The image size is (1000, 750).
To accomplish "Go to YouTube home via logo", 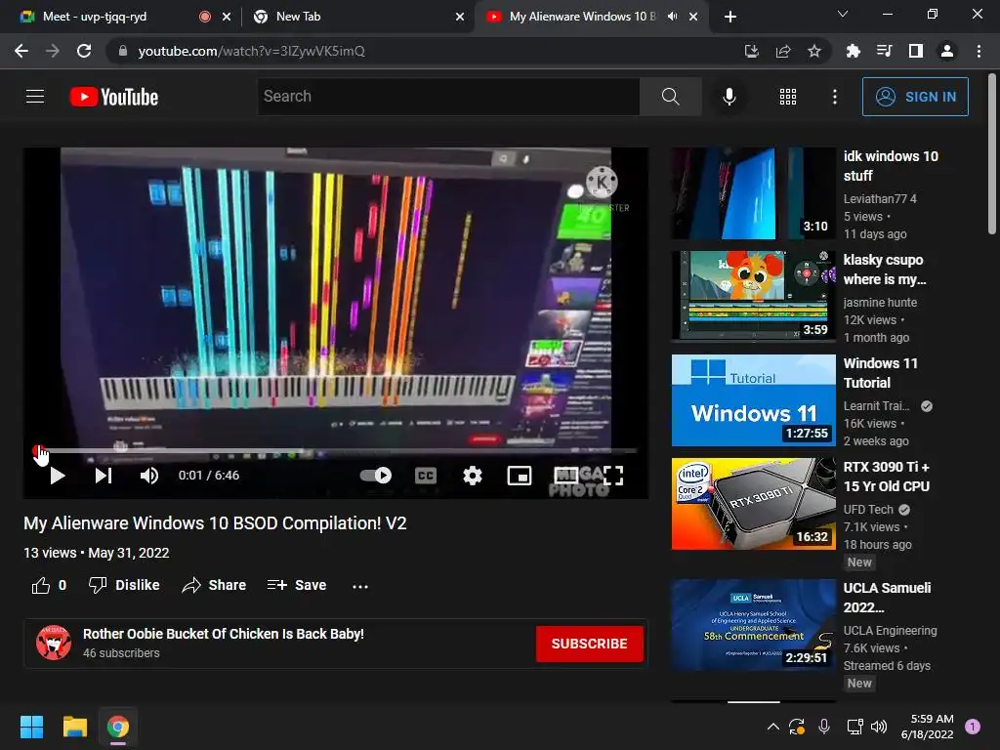I will pyautogui.click(x=114, y=97).
